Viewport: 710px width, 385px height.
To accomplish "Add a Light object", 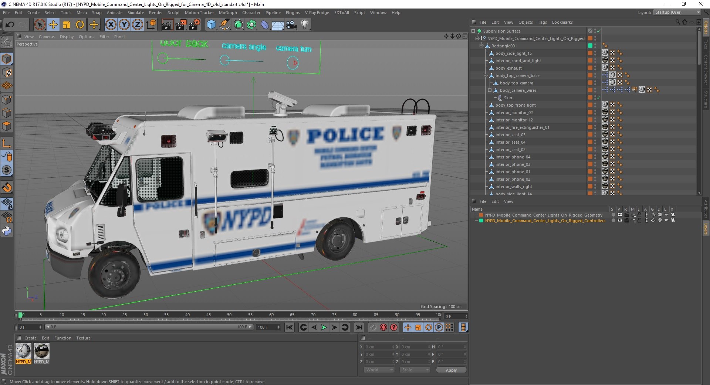I will (x=304, y=25).
